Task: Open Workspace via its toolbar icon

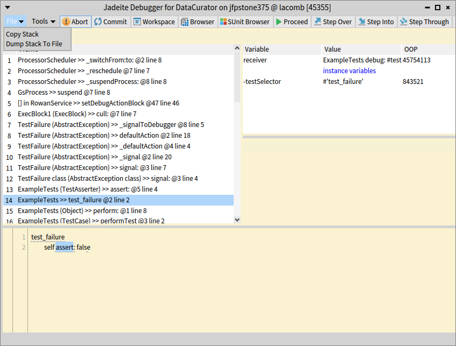Action: pyautogui.click(x=137, y=22)
